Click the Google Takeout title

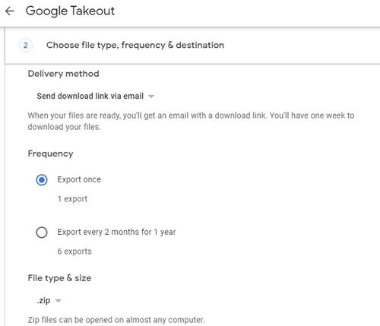70,11
